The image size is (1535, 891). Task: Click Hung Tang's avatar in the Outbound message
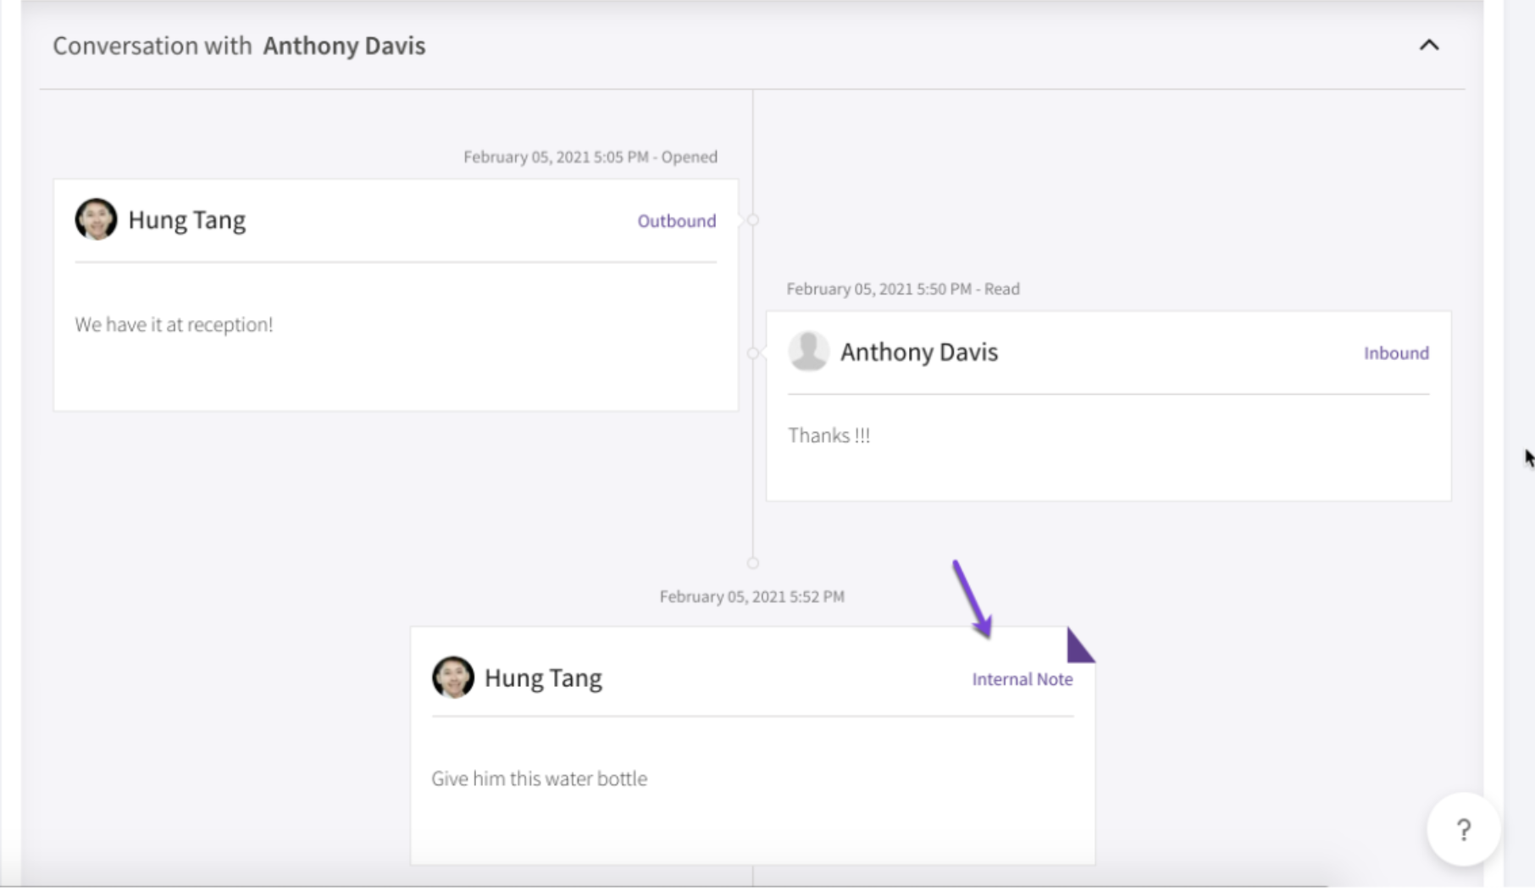pos(96,219)
